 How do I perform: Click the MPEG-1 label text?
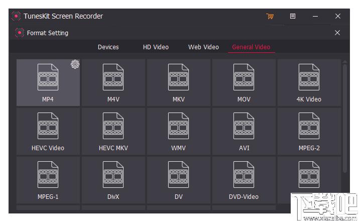pos(48,197)
